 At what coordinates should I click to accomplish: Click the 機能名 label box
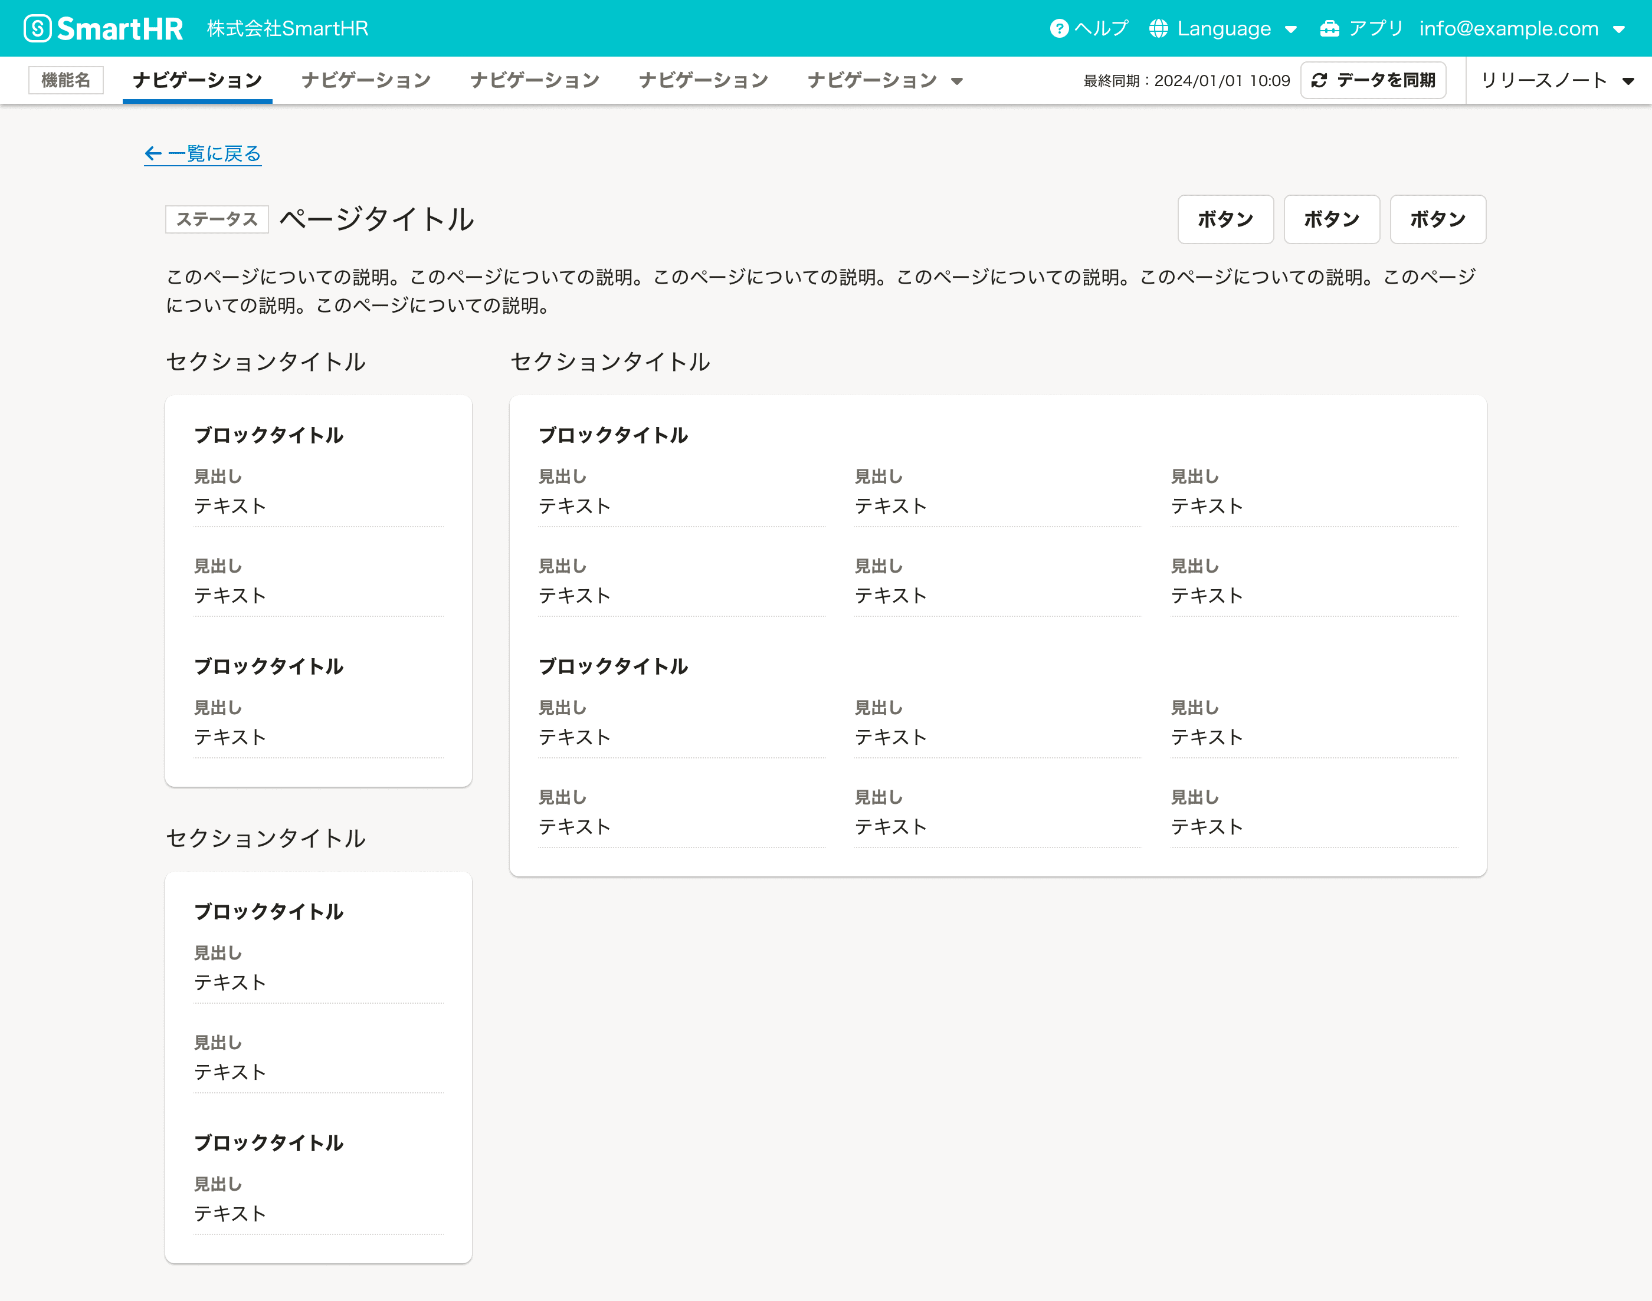(x=66, y=79)
